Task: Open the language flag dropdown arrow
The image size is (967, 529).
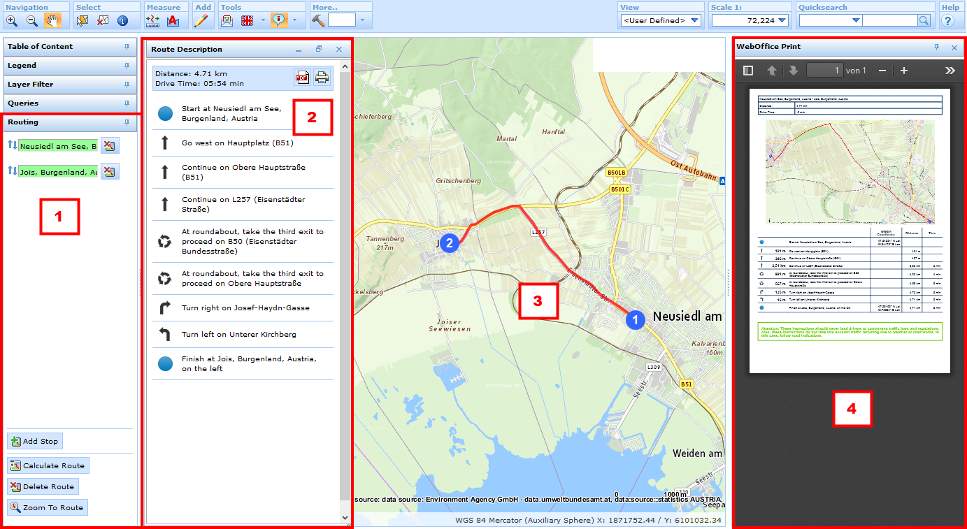Action: click(x=264, y=20)
